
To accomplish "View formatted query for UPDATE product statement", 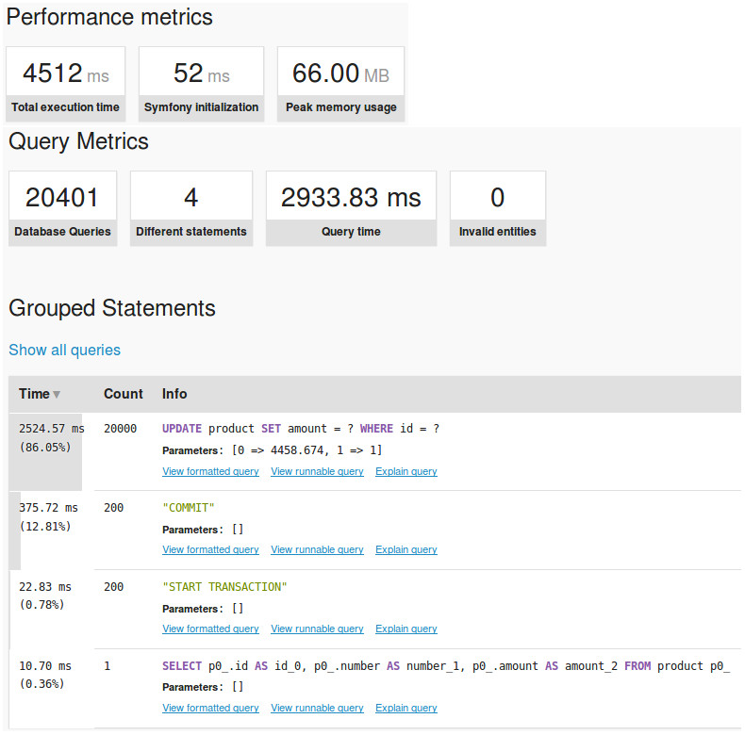I will tap(210, 471).
